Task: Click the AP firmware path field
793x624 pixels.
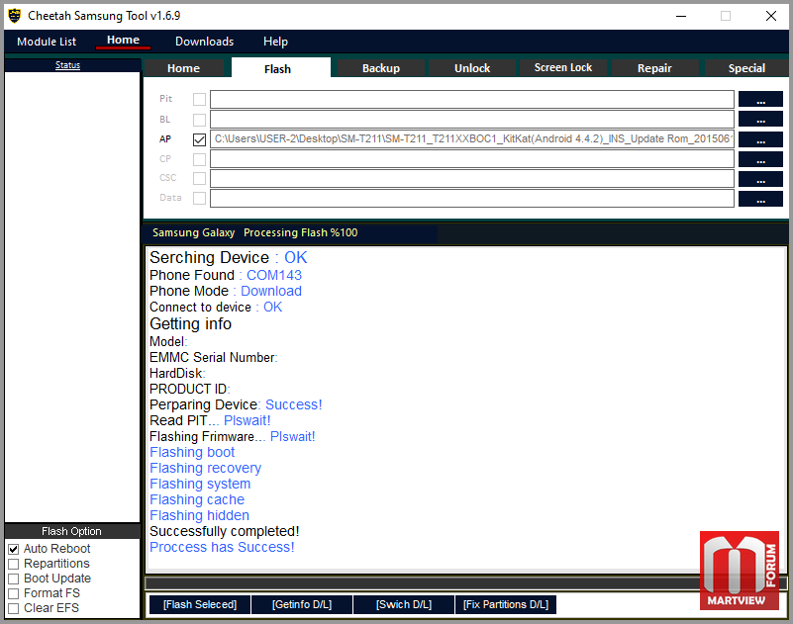Action: pos(472,139)
